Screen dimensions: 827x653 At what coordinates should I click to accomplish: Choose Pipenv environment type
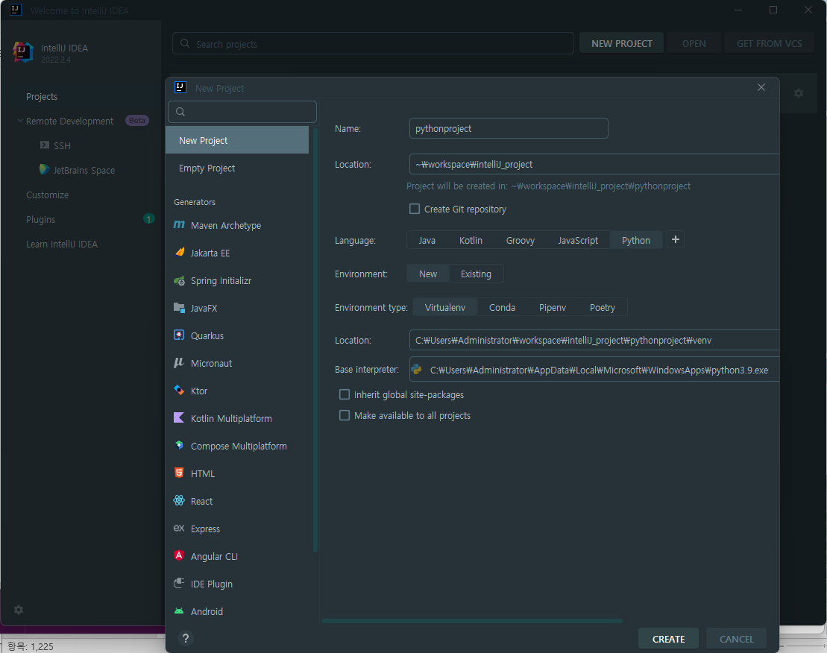point(553,307)
